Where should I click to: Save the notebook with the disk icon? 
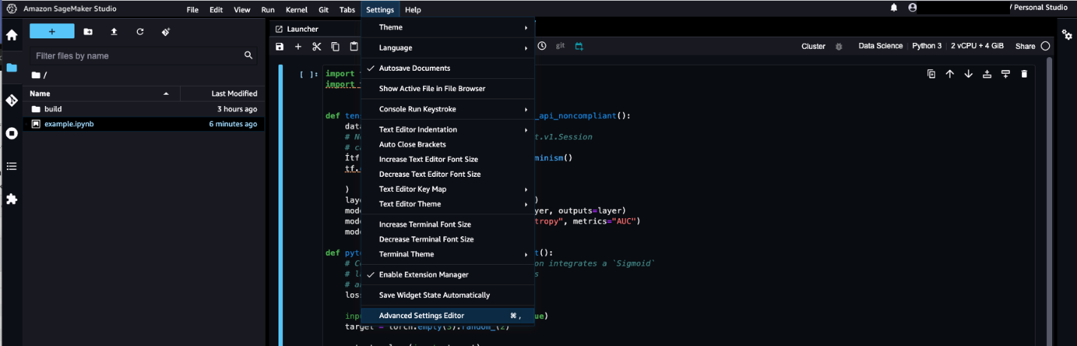point(280,47)
